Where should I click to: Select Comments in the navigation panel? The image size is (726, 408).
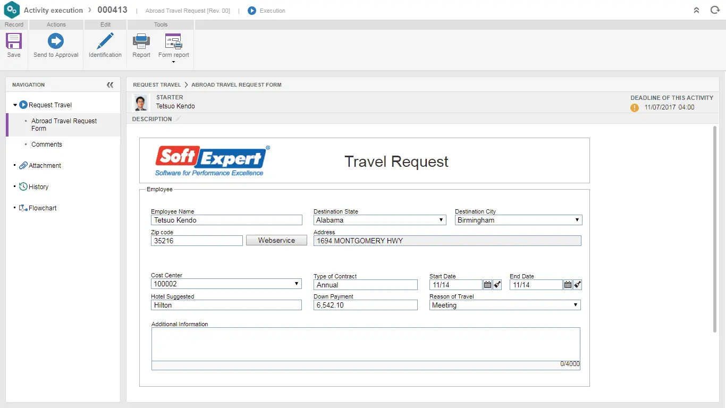point(47,144)
